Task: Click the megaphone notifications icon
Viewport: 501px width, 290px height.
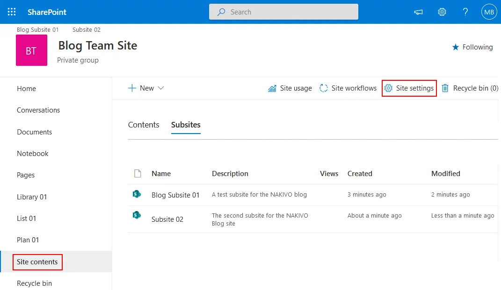Action: pyautogui.click(x=419, y=12)
